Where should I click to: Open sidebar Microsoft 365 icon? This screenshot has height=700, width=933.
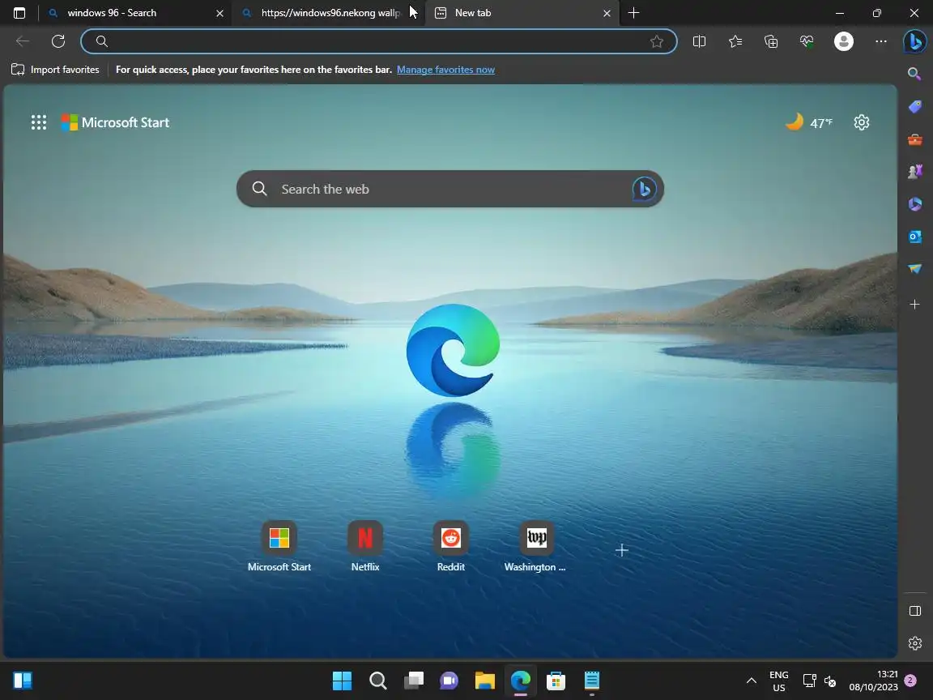pos(914,204)
